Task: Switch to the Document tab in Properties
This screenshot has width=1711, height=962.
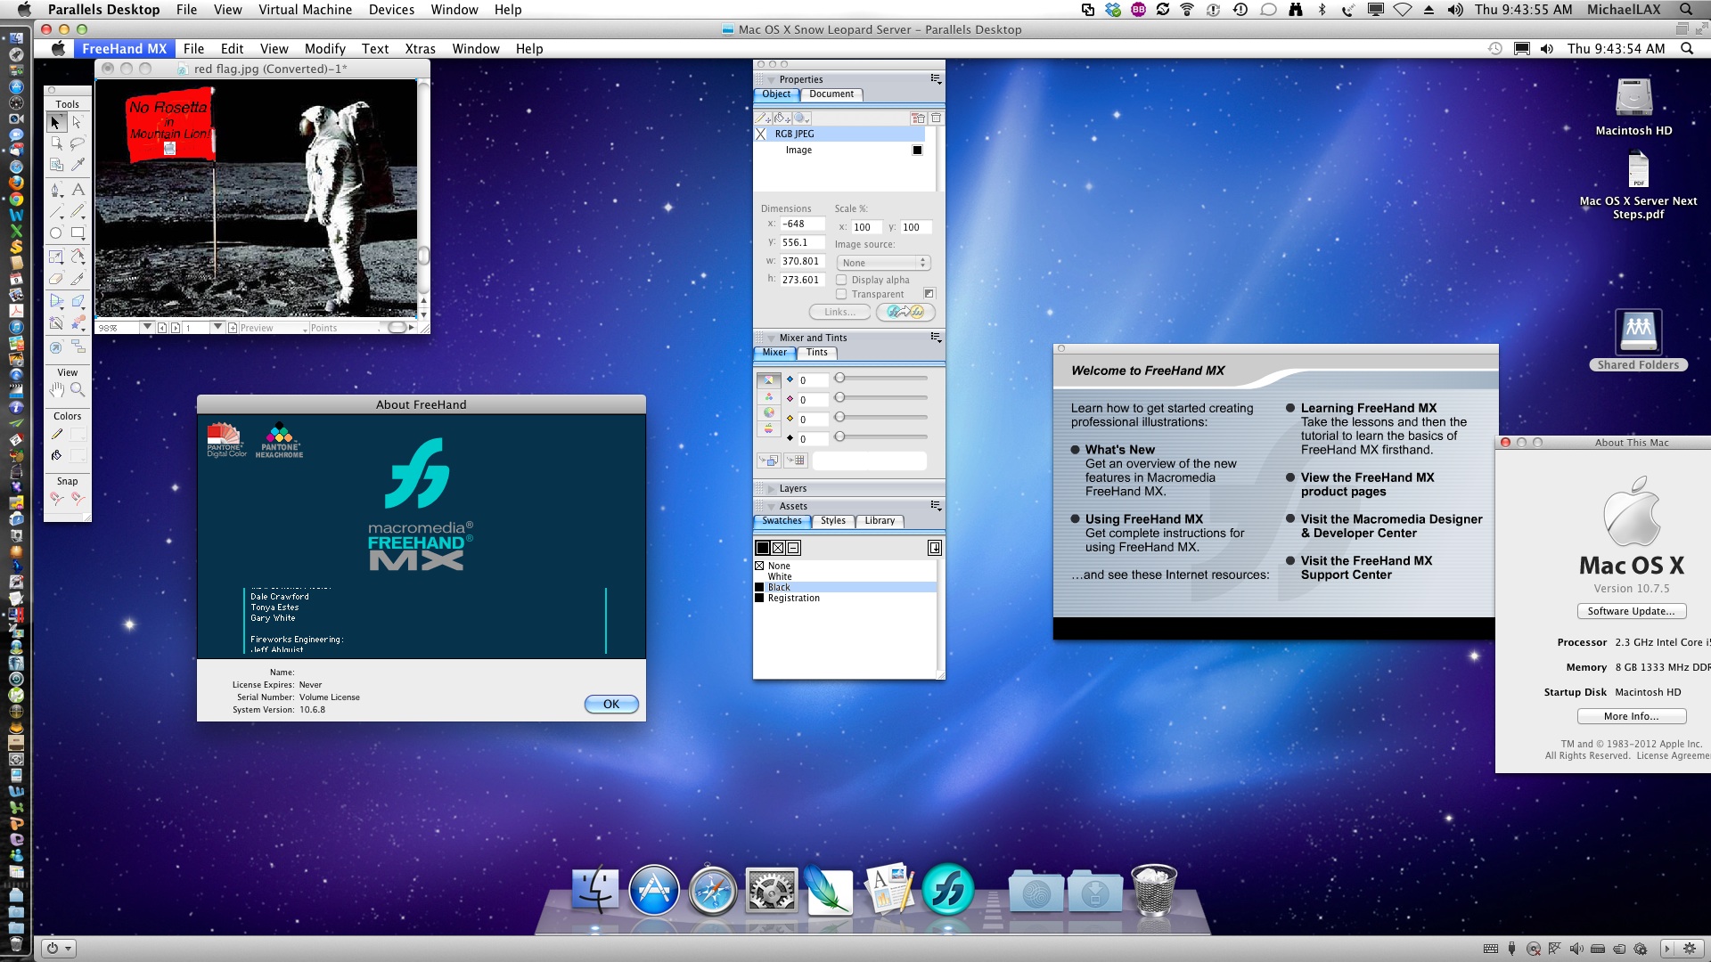Action: pos(831,94)
